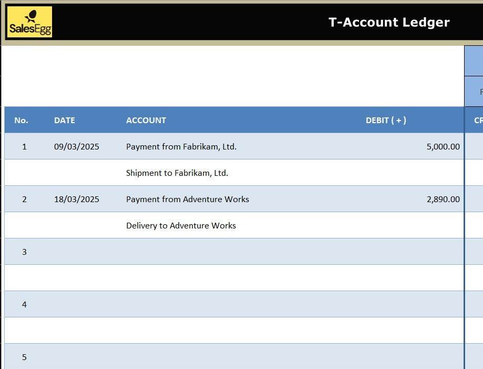The width and height of the screenshot is (483, 369).
Task: Click the DEBIT ( + ) column header
Action: pyautogui.click(x=386, y=120)
